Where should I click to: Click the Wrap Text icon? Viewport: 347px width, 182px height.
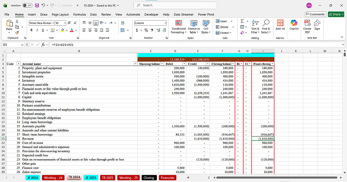point(122,23)
